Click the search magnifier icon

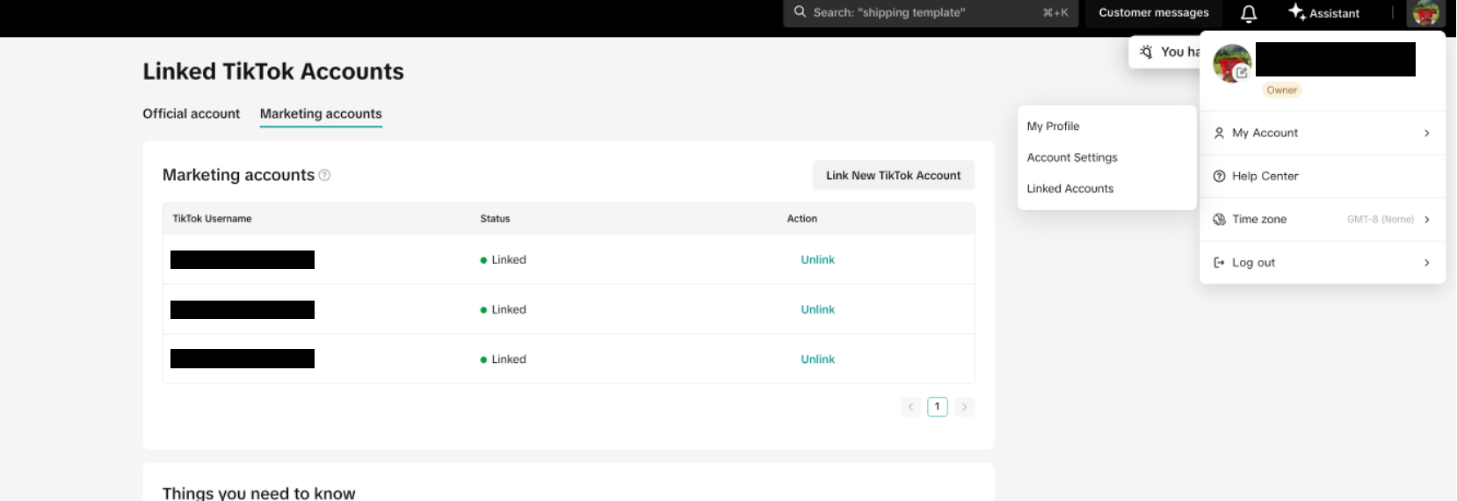[800, 12]
